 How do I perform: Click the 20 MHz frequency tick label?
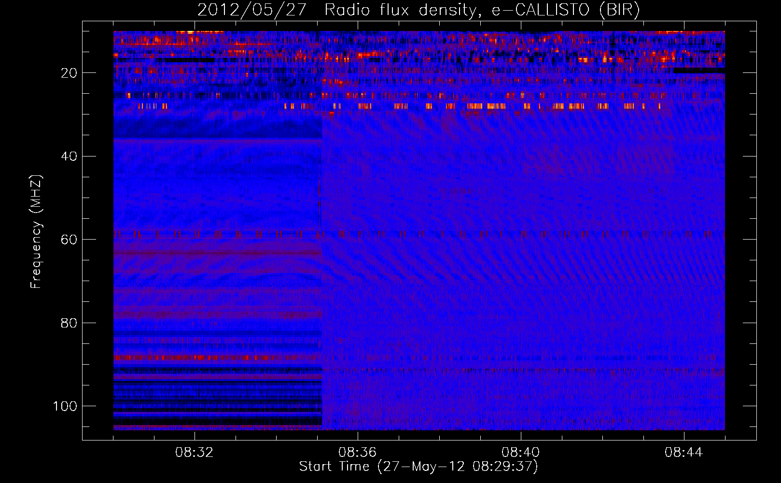pos(69,73)
